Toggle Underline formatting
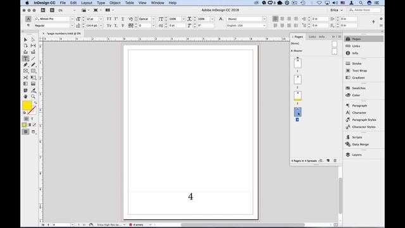405x228 pixels. [123, 19]
